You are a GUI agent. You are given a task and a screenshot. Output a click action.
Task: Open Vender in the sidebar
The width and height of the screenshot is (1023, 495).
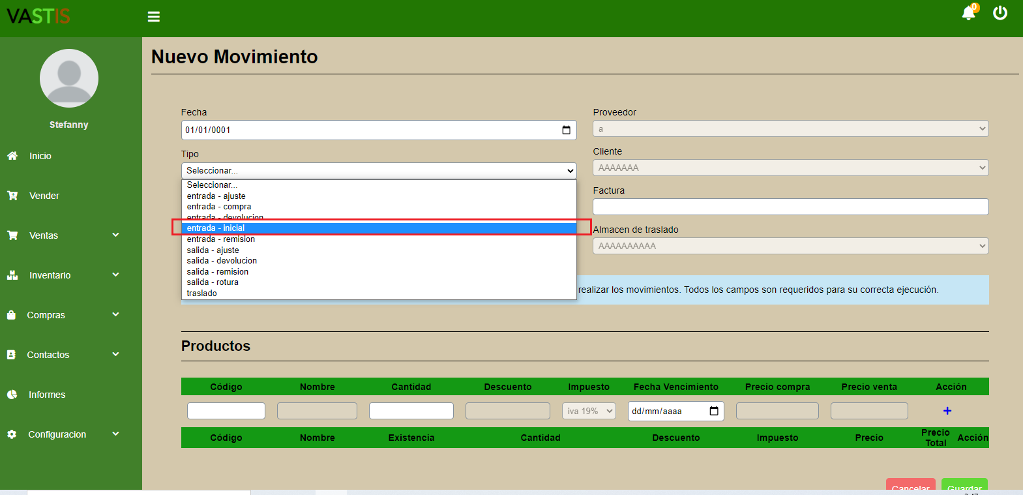(x=44, y=196)
